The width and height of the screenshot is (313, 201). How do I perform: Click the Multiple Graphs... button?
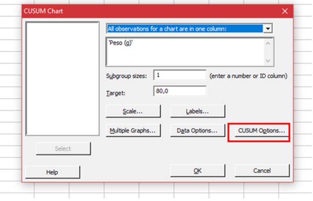pos(133,131)
